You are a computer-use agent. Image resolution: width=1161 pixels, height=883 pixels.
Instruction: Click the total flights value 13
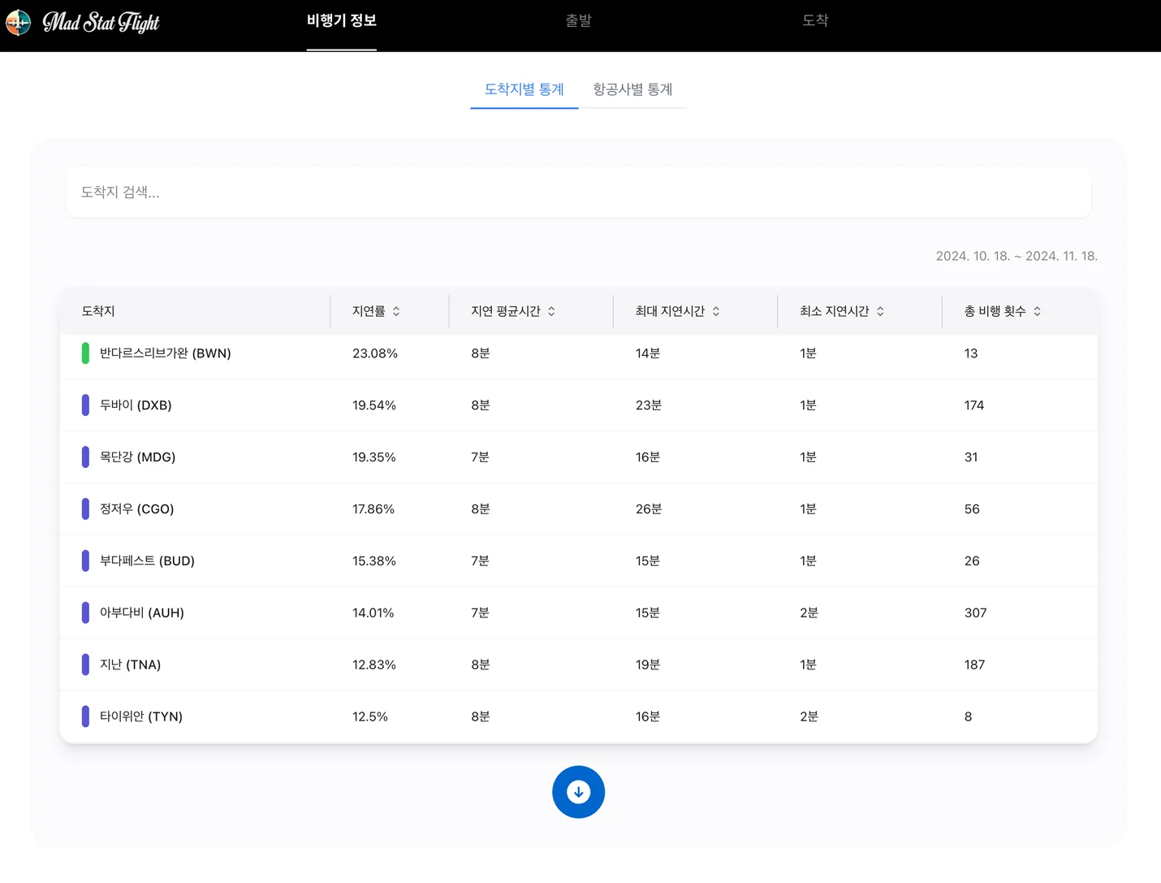[971, 353]
